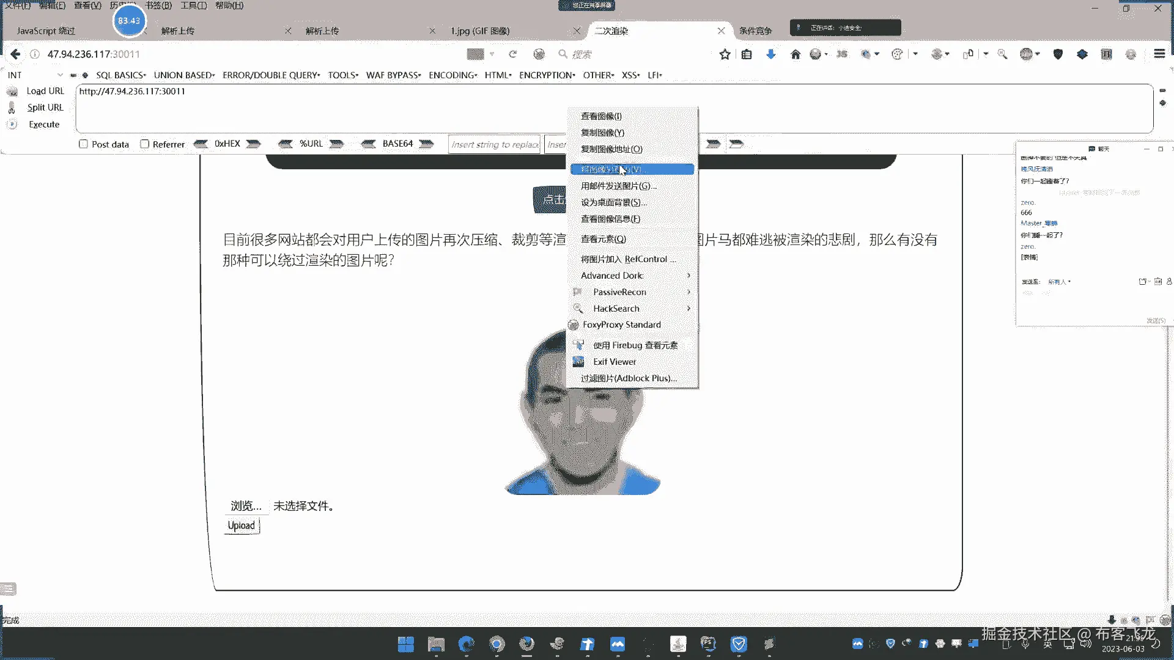
Task: Click the Upload button
Action: pos(242,526)
